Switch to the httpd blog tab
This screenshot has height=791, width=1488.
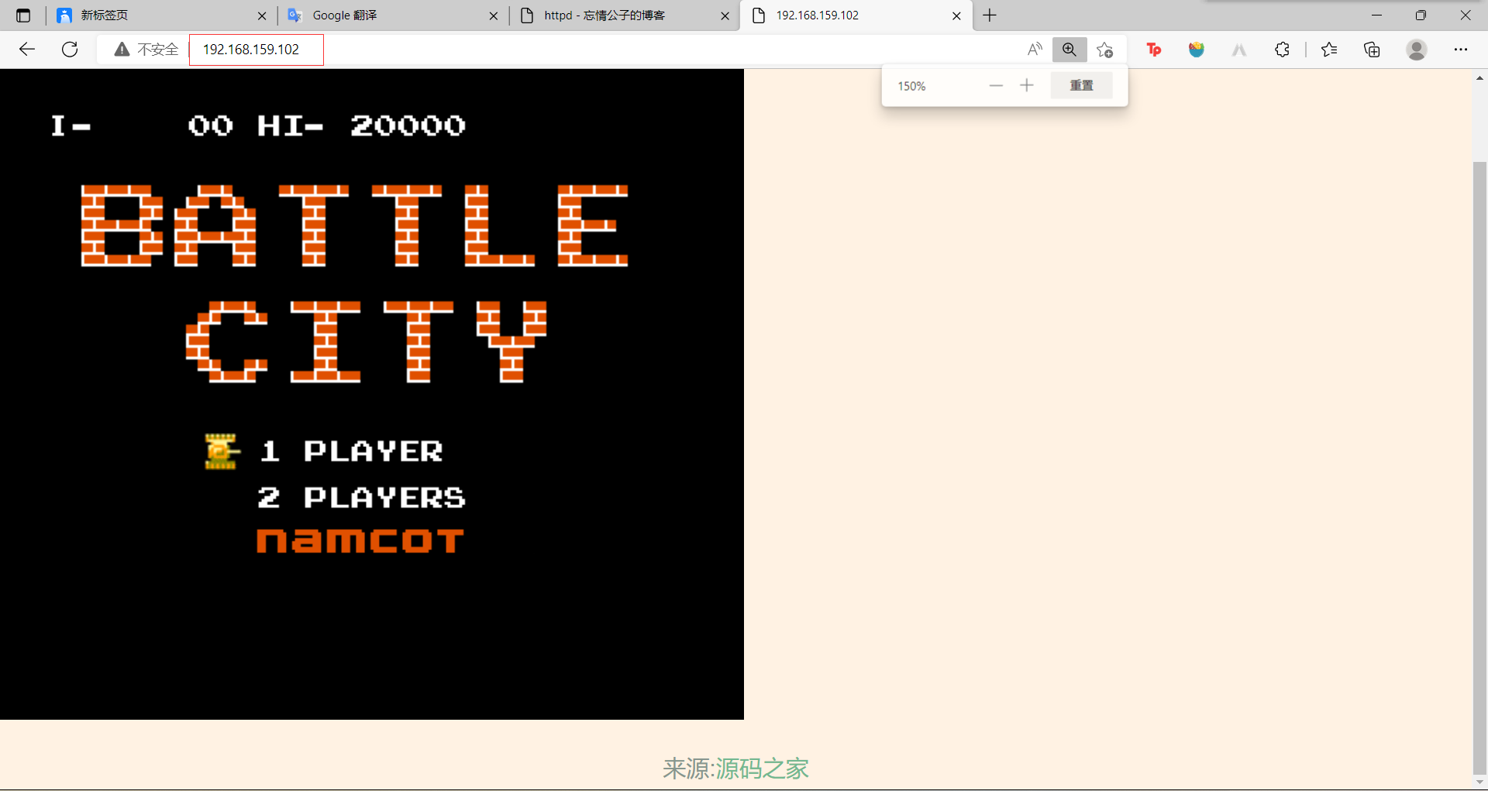624,15
